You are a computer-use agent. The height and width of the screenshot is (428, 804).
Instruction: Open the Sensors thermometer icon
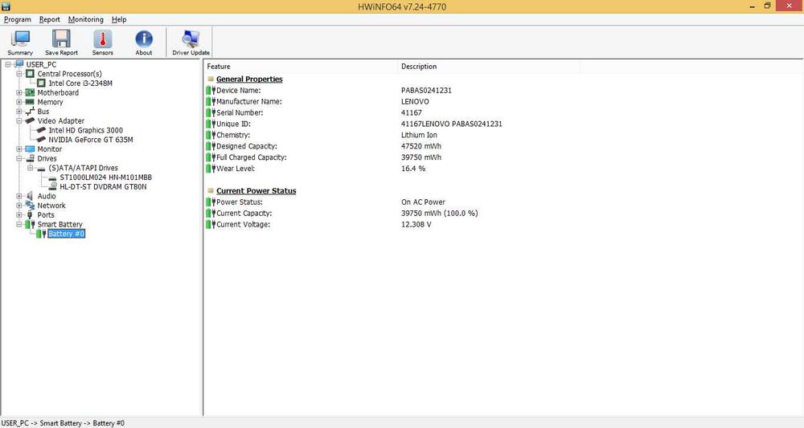click(x=103, y=39)
